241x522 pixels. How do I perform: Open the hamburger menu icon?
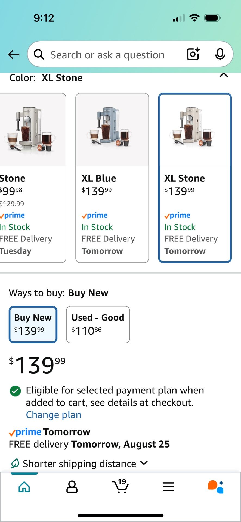[x=168, y=487]
